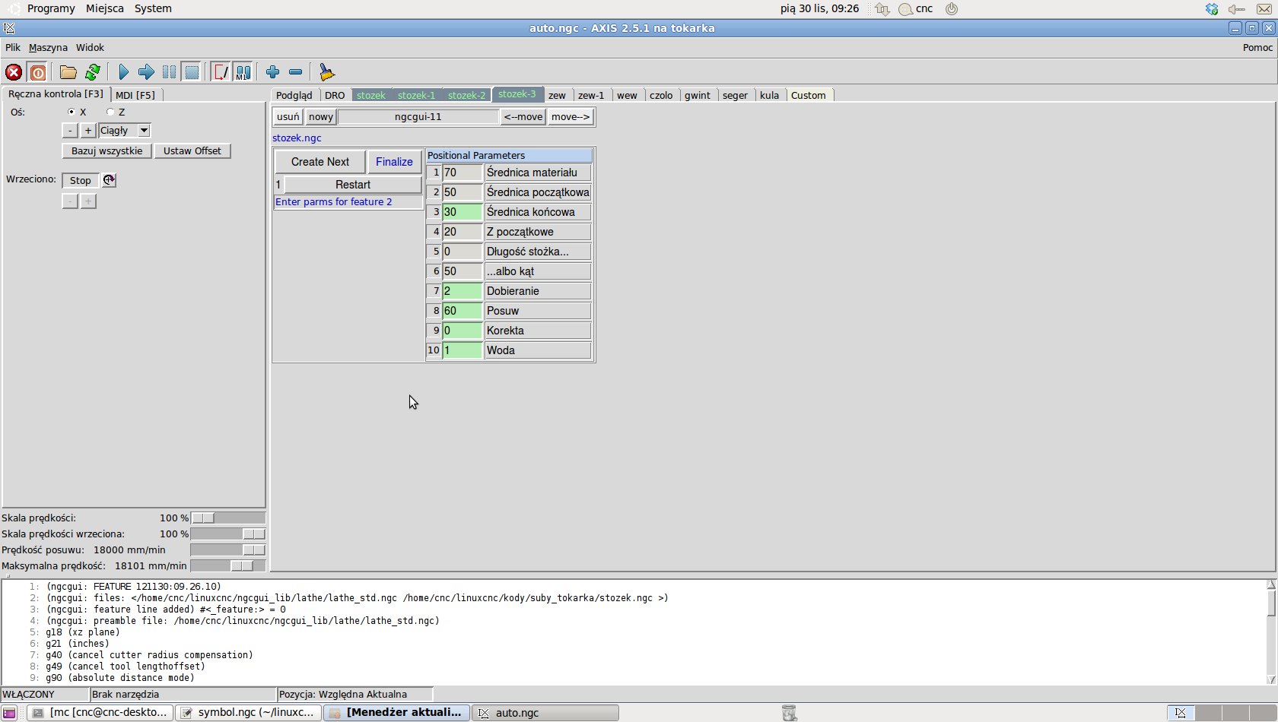Image resolution: width=1278 pixels, height=722 pixels.
Task: Open Maszyna menu
Action: coord(48,47)
